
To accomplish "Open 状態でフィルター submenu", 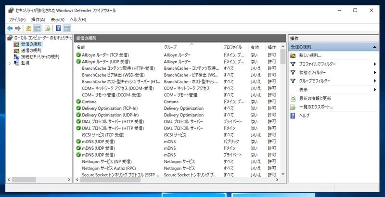I will pyautogui.click(x=333, y=72).
